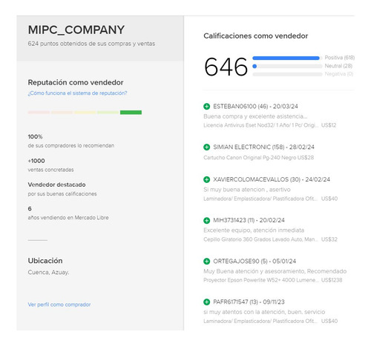Open Cepillo Giratorio 360 Grados product
Viewport: 371px width, 346px height.
pyautogui.click(x=260, y=239)
